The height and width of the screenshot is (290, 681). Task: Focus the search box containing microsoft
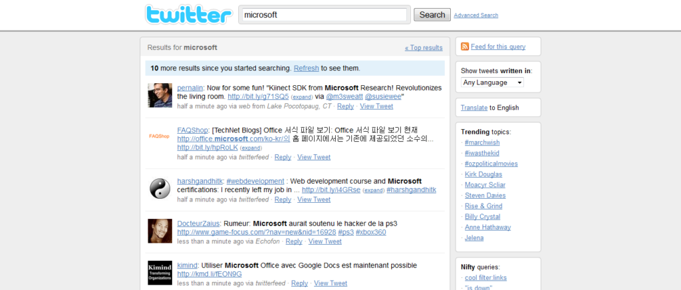click(x=324, y=15)
